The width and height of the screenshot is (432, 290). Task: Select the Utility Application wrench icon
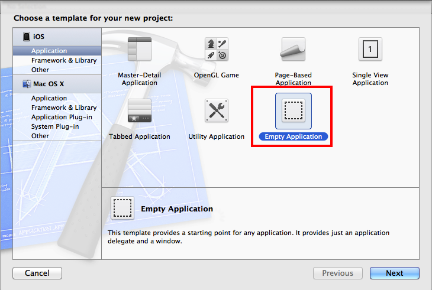click(216, 110)
